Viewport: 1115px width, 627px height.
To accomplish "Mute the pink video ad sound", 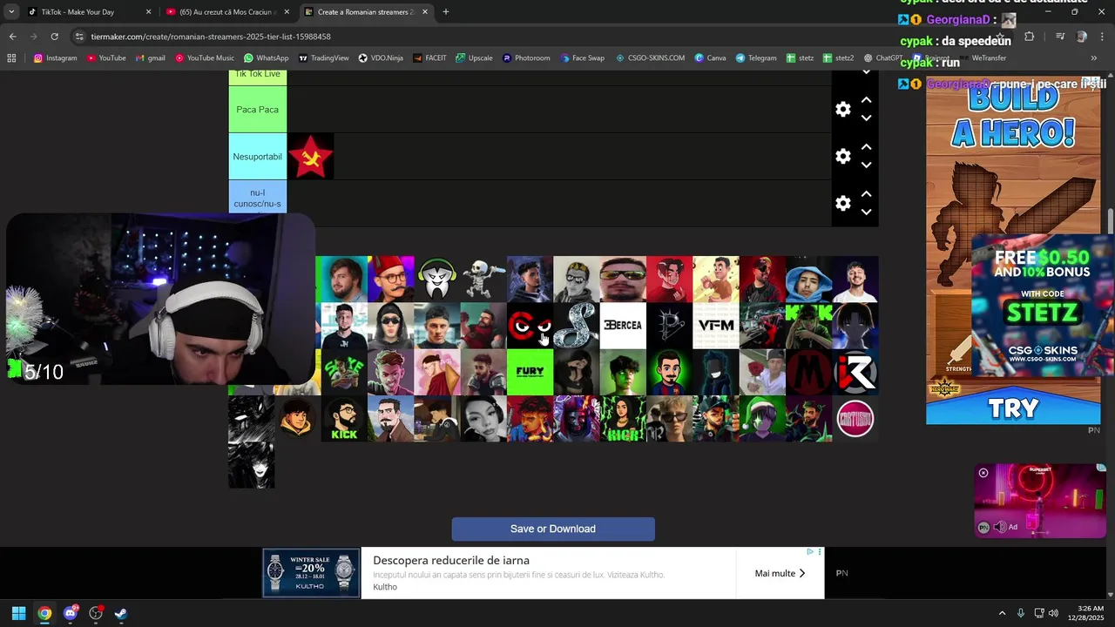I will pyautogui.click(x=999, y=527).
